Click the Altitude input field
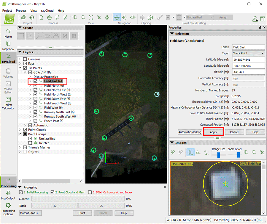 [x=248, y=72]
